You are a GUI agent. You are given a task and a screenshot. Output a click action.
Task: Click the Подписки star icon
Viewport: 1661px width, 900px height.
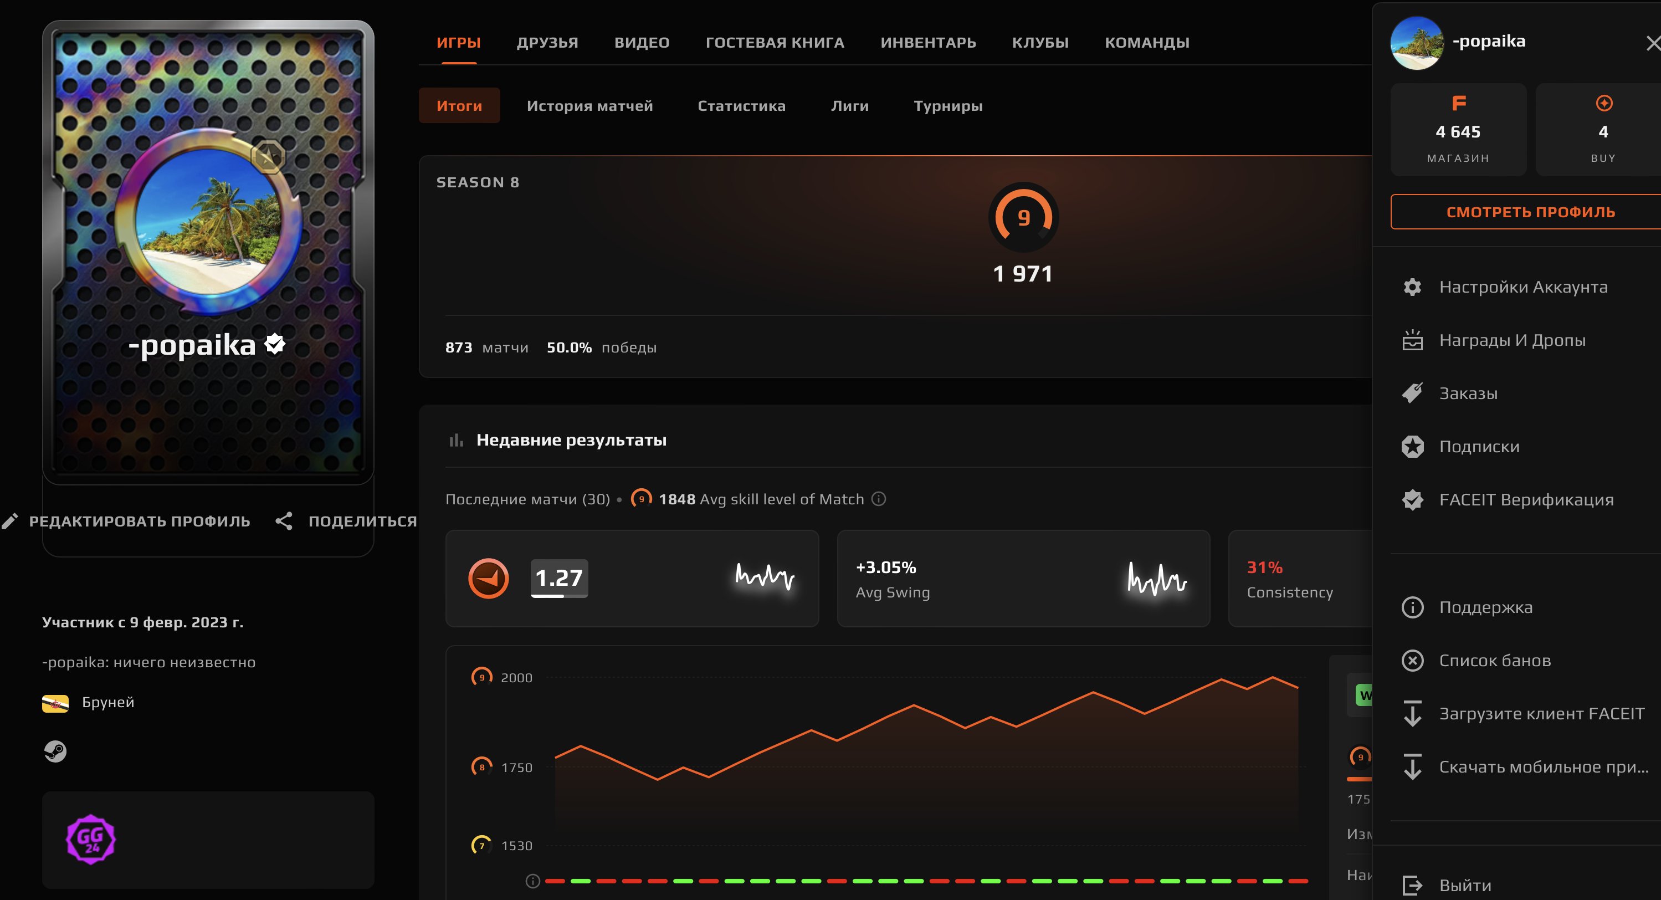[1412, 447]
